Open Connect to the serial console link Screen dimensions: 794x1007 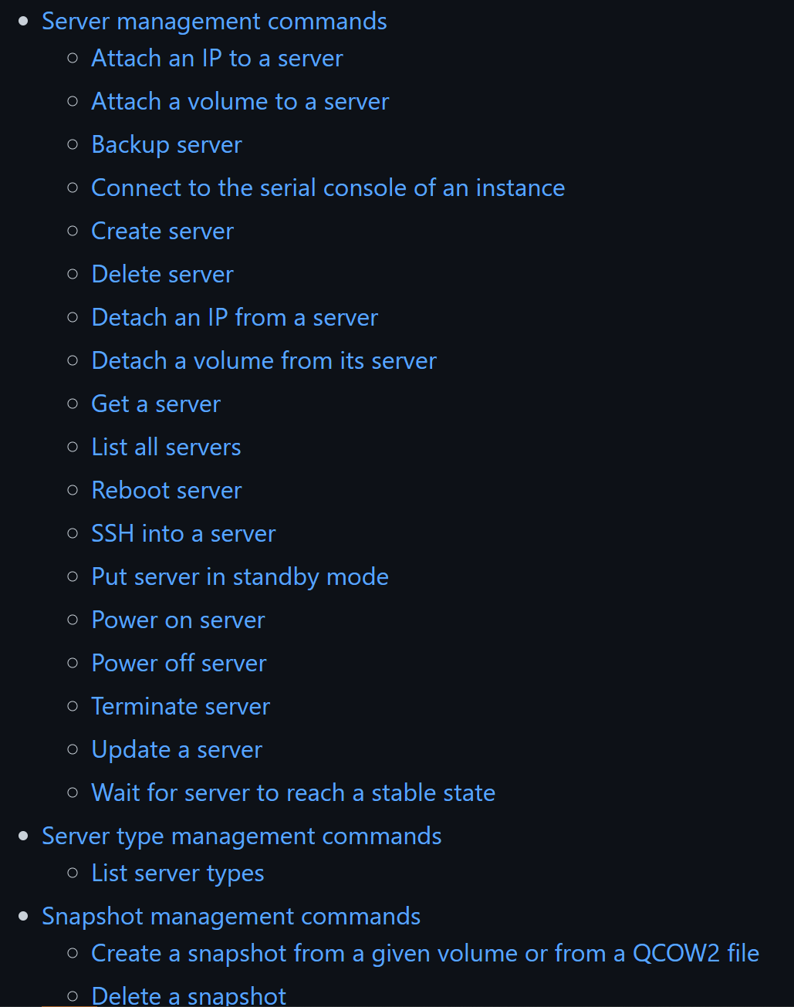click(x=328, y=188)
